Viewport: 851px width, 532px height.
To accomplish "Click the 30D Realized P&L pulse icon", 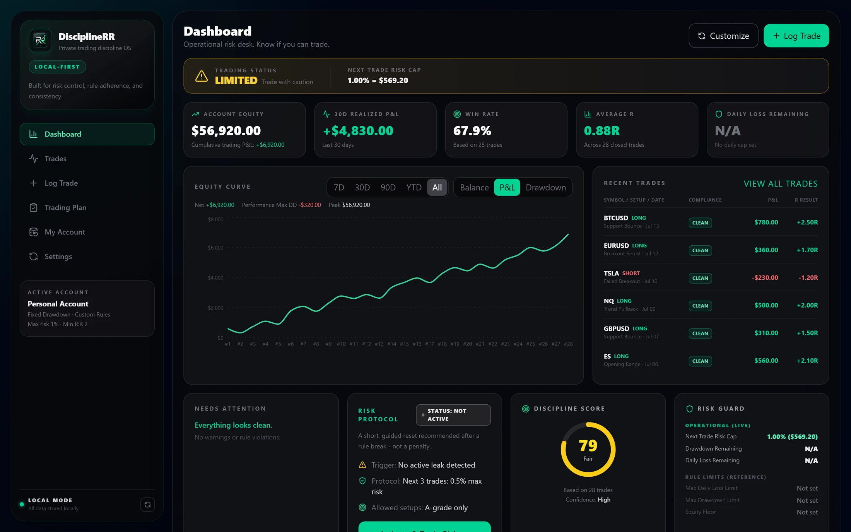I will (326, 114).
